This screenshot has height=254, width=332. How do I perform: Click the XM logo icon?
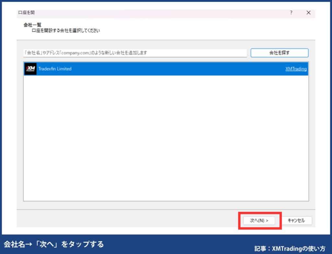(30, 69)
